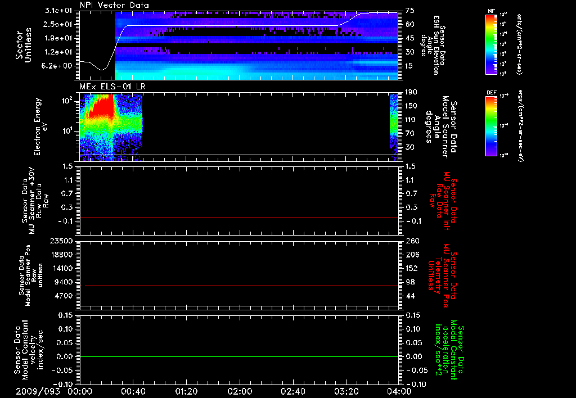Click the green "Model Constant acceleration" label
The height and width of the screenshot is (398, 576).
pos(449,350)
